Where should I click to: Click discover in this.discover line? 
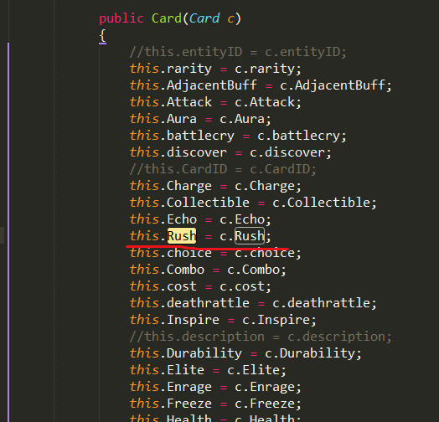[x=197, y=152]
